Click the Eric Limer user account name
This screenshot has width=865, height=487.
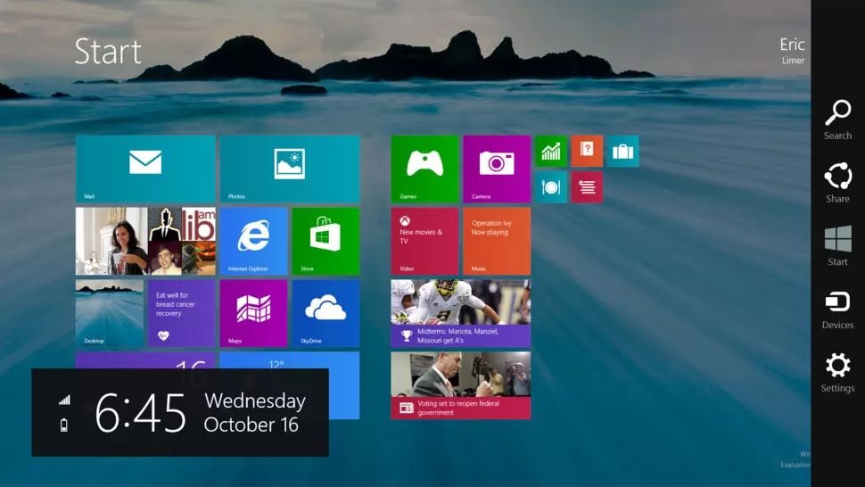pyautogui.click(x=791, y=50)
